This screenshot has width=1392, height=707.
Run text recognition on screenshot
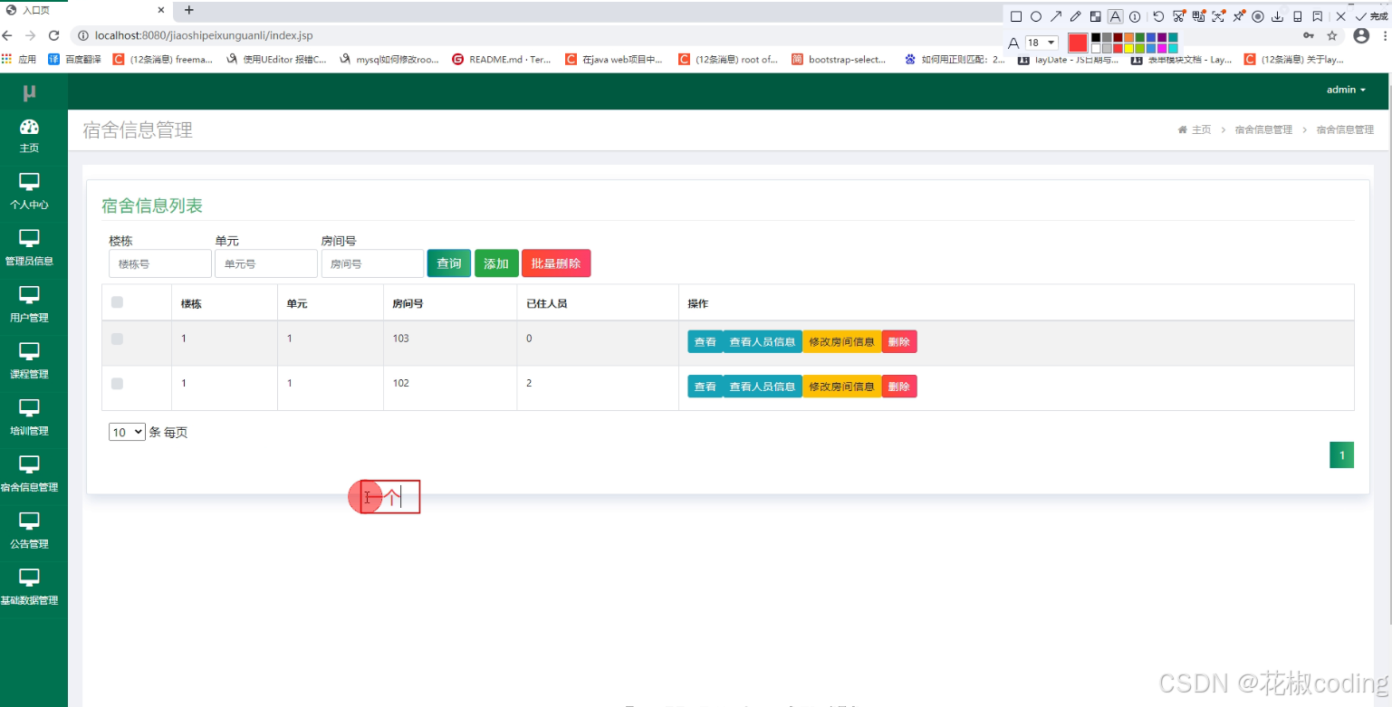[x=1219, y=16]
